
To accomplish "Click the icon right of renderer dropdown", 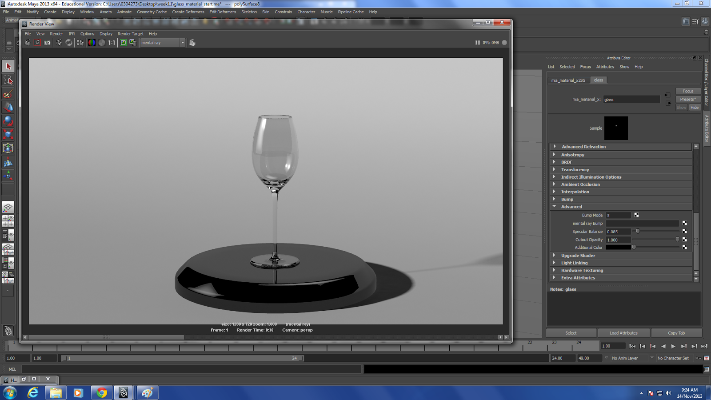I will (x=192, y=43).
